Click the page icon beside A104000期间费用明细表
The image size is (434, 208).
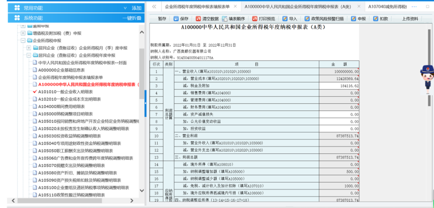[35, 106]
